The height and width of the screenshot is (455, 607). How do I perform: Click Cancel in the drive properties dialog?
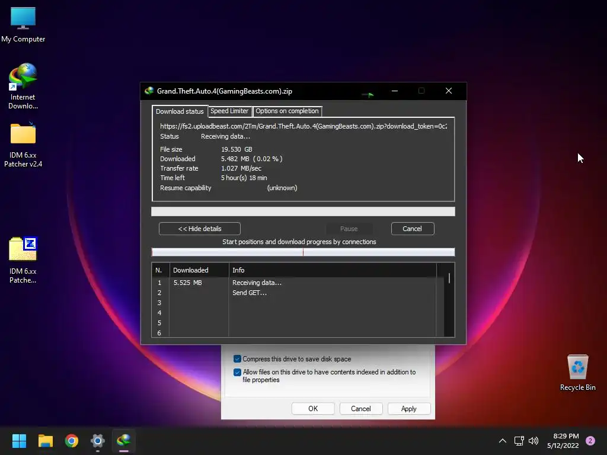(361, 409)
